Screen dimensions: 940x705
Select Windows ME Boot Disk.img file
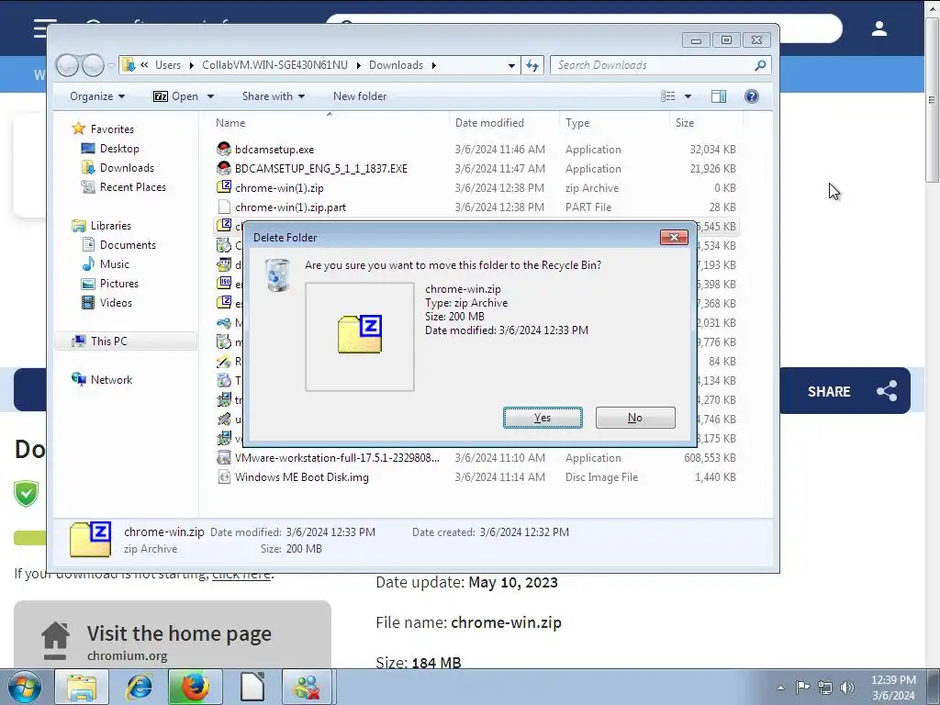point(301,477)
